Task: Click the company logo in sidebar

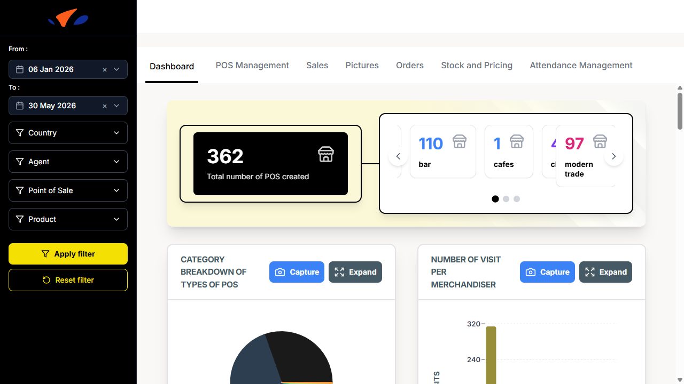Action: pos(68,18)
